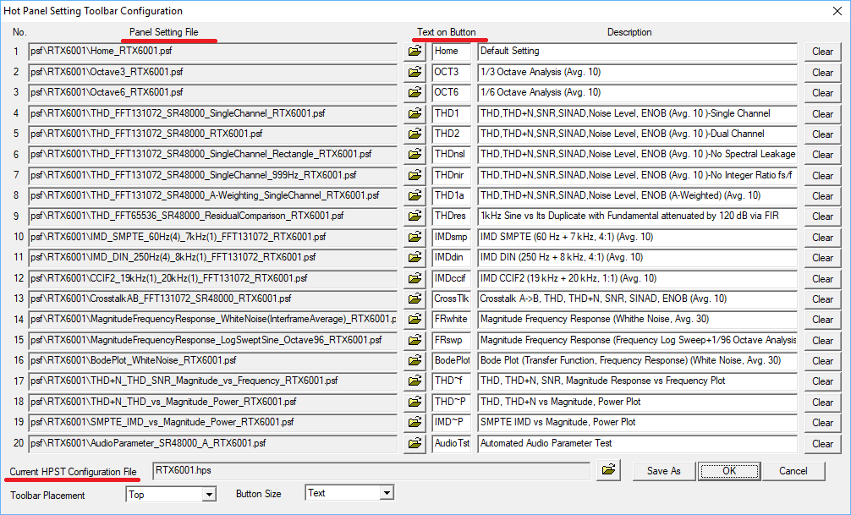Viewport: 851px width, 515px height.
Task: Click folder icon in FRwhite row
Action: click(x=415, y=320)
